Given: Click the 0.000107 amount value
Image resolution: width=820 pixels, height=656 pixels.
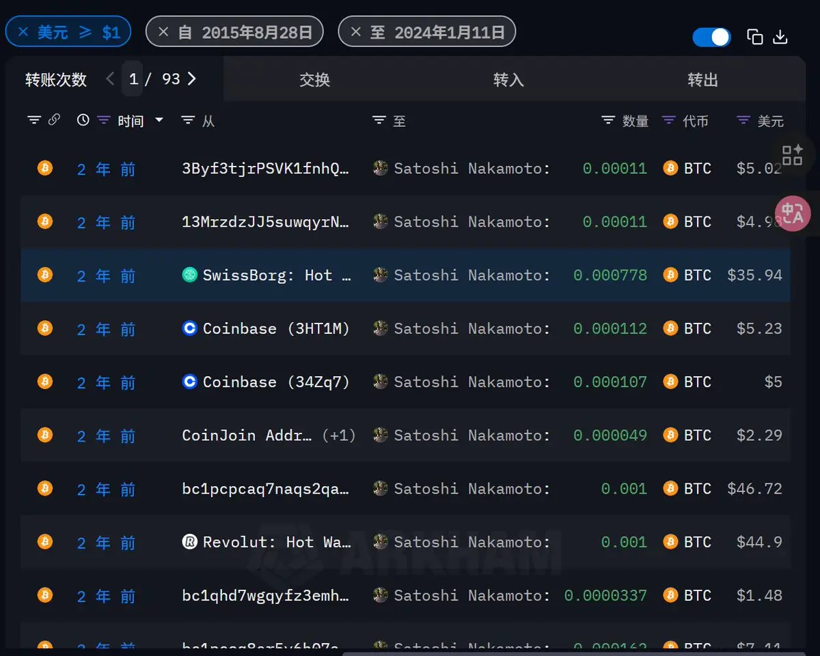Looking at the screenshot, I should [610, 382].
